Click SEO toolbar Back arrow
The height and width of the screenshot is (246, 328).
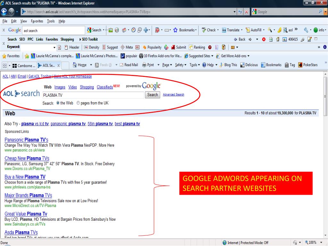(x=235, y=39)
